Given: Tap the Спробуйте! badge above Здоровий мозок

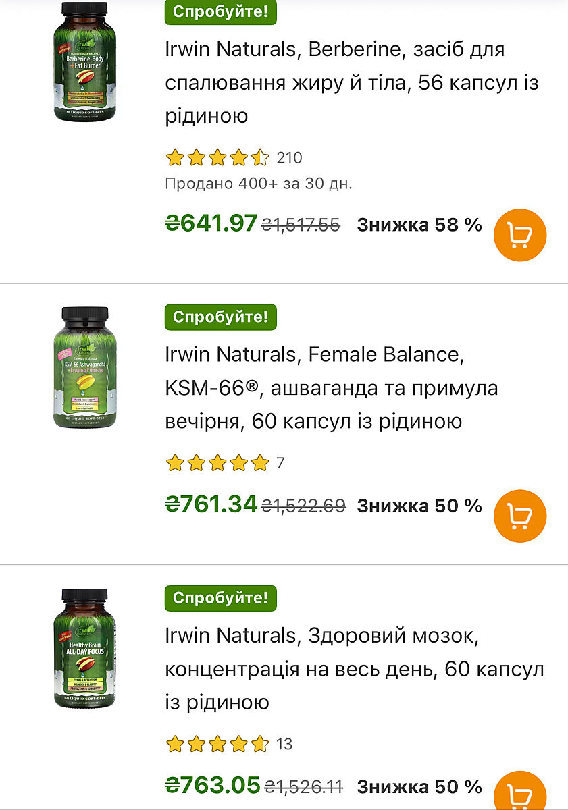Looking at the screenshot, I should pos(220,597).
